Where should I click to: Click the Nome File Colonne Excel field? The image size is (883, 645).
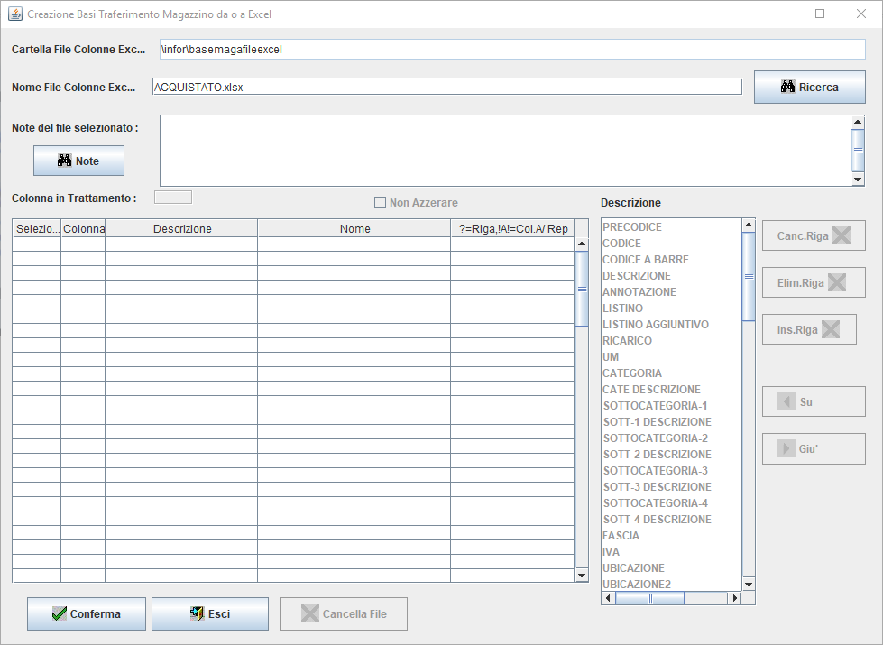(x=446, y=87)
